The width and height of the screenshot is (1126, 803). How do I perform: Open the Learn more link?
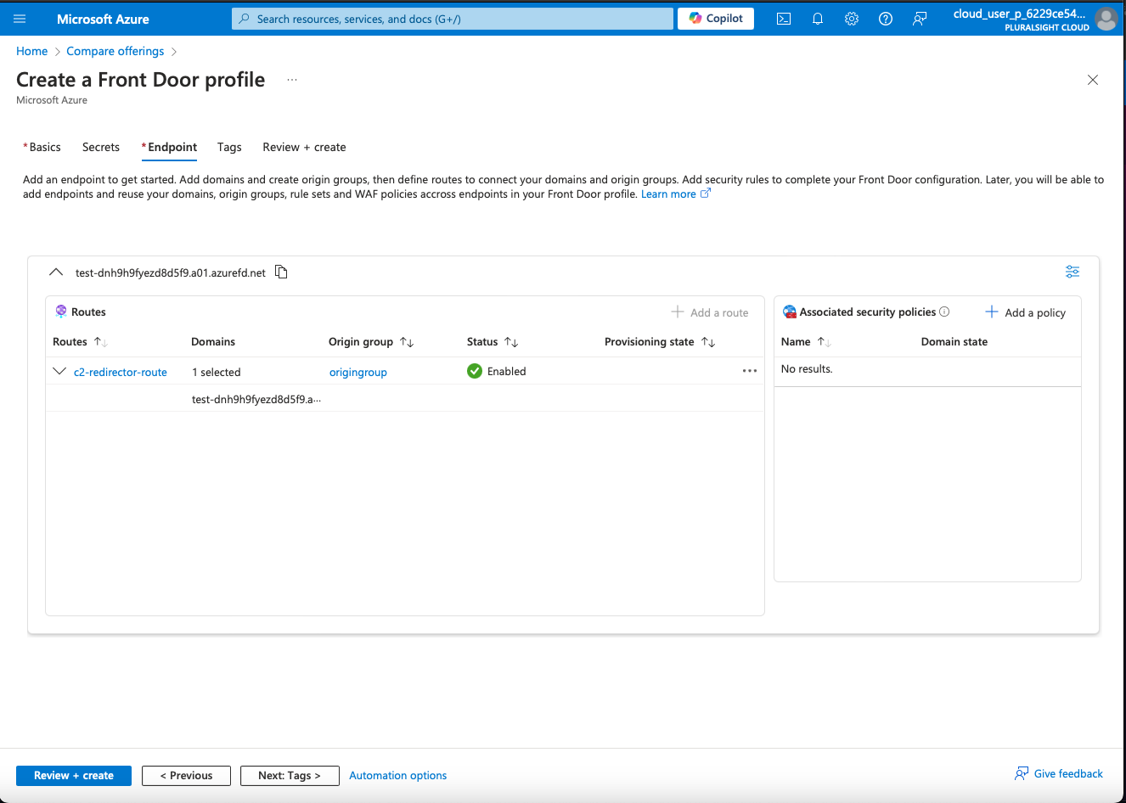click(675, 194)
